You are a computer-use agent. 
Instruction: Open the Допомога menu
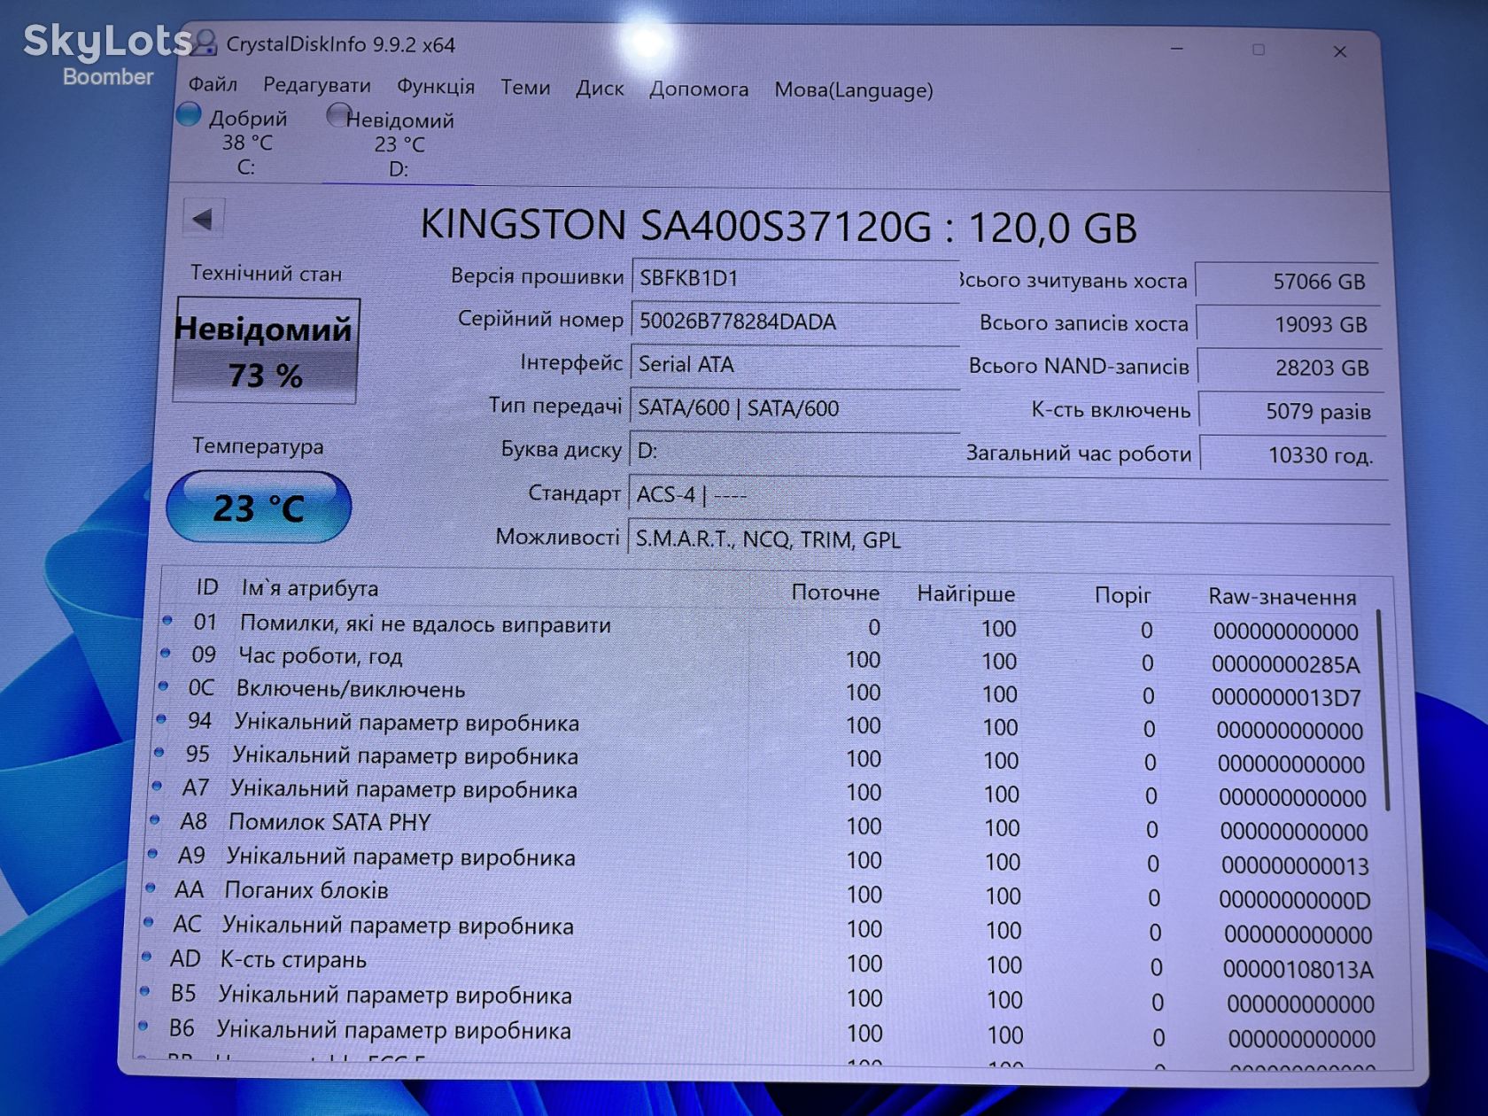(699, 89)
